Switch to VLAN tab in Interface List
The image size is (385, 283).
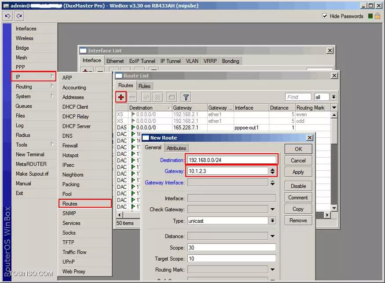(x=192, y=61)
